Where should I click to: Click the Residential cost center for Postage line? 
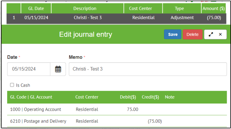pos(87,121)
